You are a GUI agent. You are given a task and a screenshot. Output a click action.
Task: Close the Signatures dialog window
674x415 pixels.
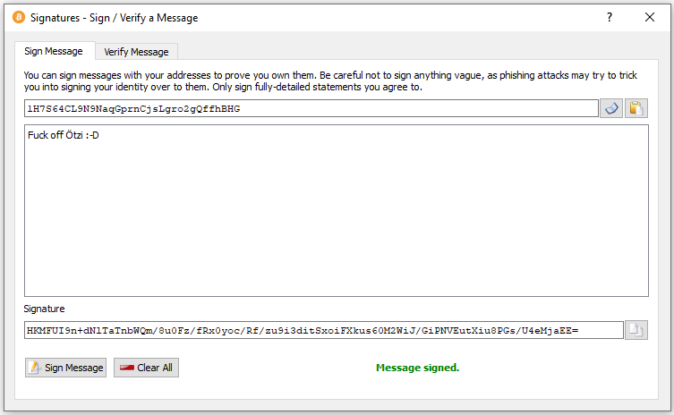(x=650, y=17)
